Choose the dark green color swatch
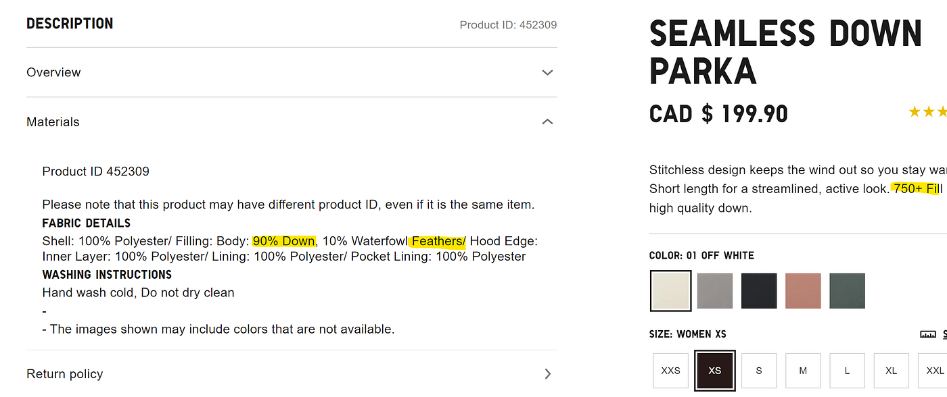The image size is (947, 397). click(848, 291)
